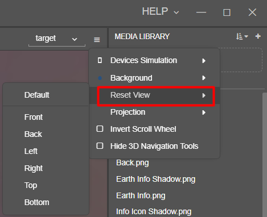Viewport: 267px width, 217px height.
Task: Expand the Devices Simulation submenu arrow
Action: coord(204,61)
